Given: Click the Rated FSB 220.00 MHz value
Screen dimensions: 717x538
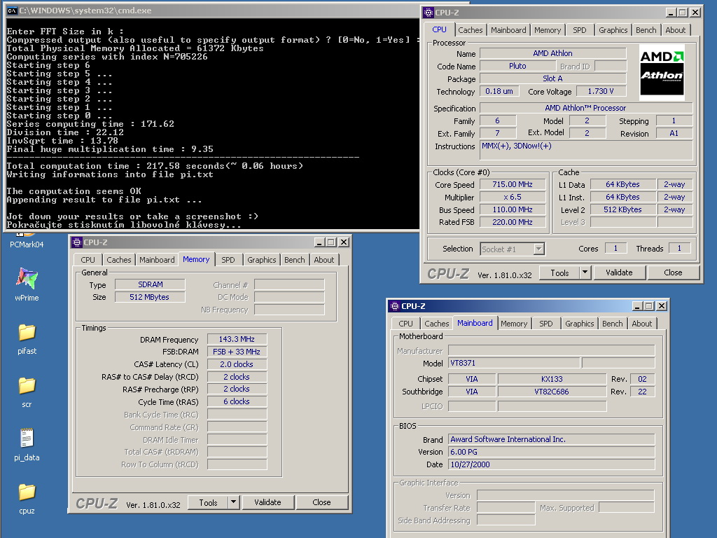Looking at the screenshot, I should coord(513,222).
